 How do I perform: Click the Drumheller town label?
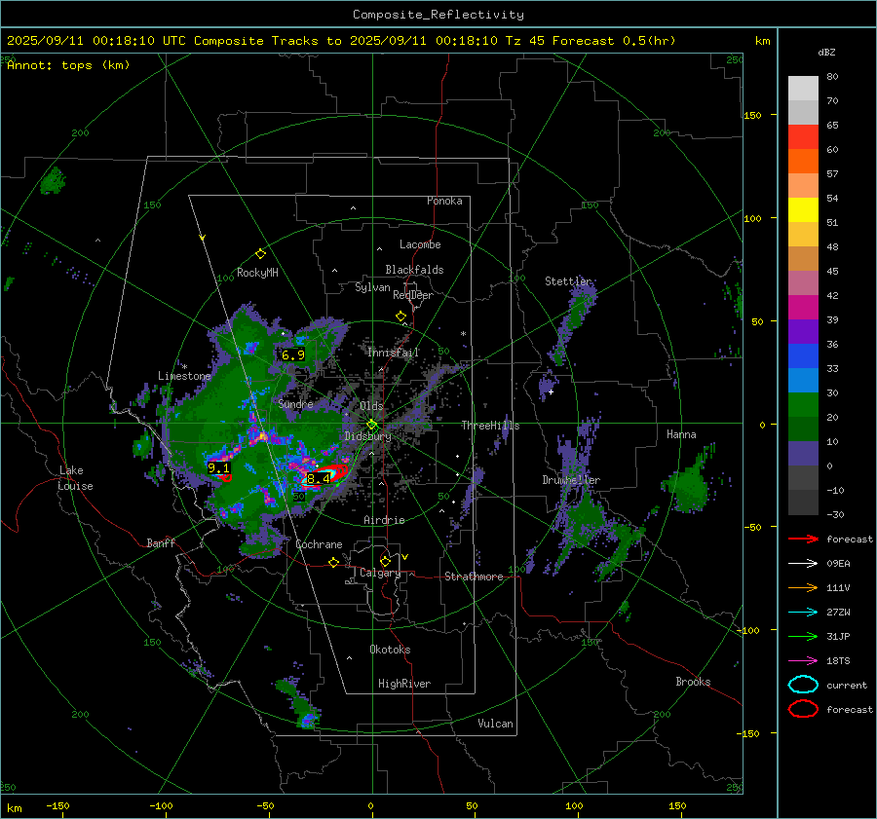571,480
